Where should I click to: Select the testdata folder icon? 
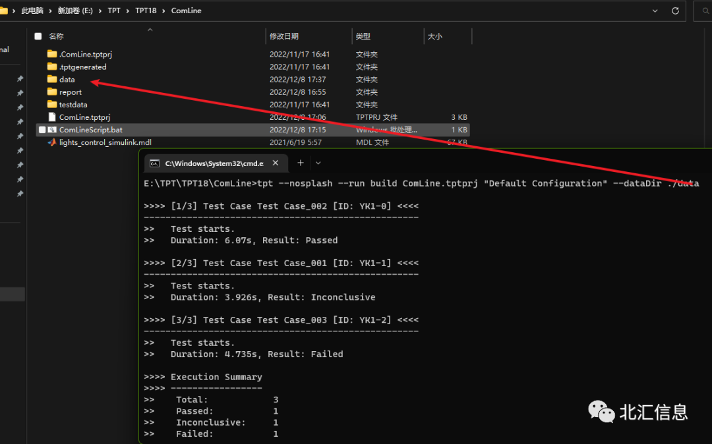52,104
